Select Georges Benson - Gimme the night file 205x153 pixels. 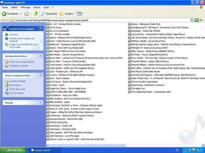pos(66,119)
